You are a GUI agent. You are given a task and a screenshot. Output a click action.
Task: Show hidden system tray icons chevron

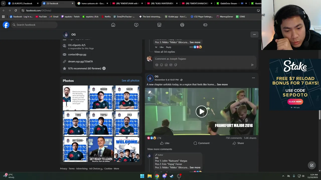[283, 176]
